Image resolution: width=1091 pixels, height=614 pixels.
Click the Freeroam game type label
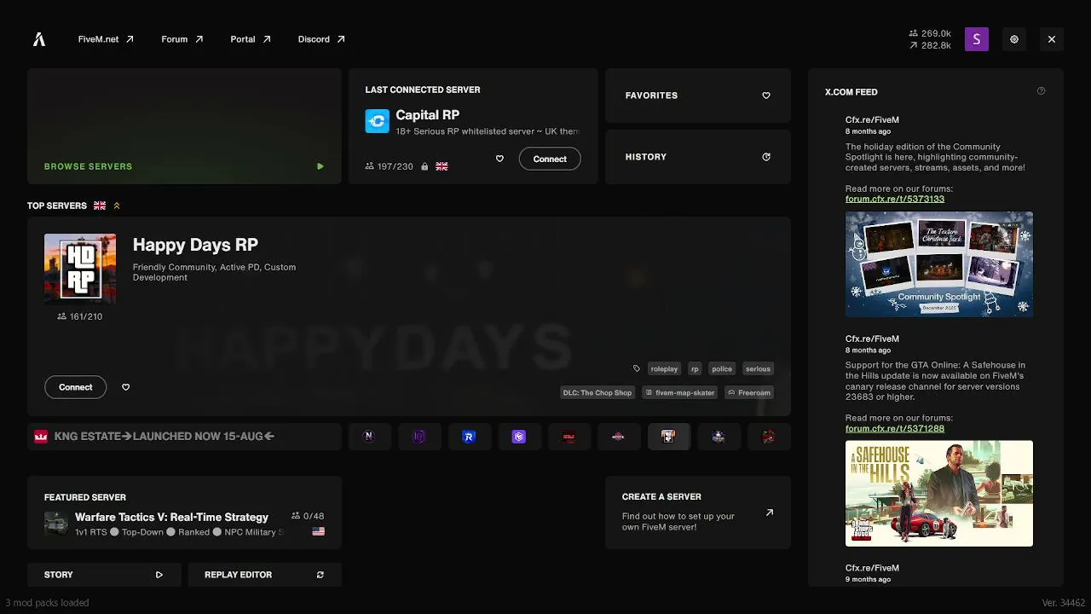[748, 392]
